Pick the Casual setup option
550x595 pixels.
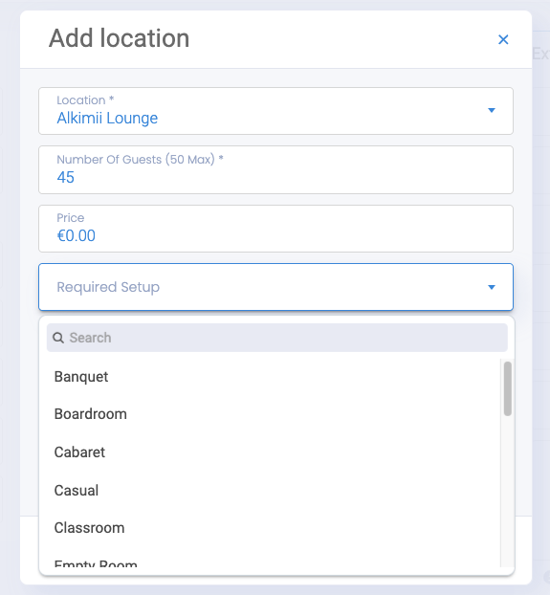click(x=77, y=491)
